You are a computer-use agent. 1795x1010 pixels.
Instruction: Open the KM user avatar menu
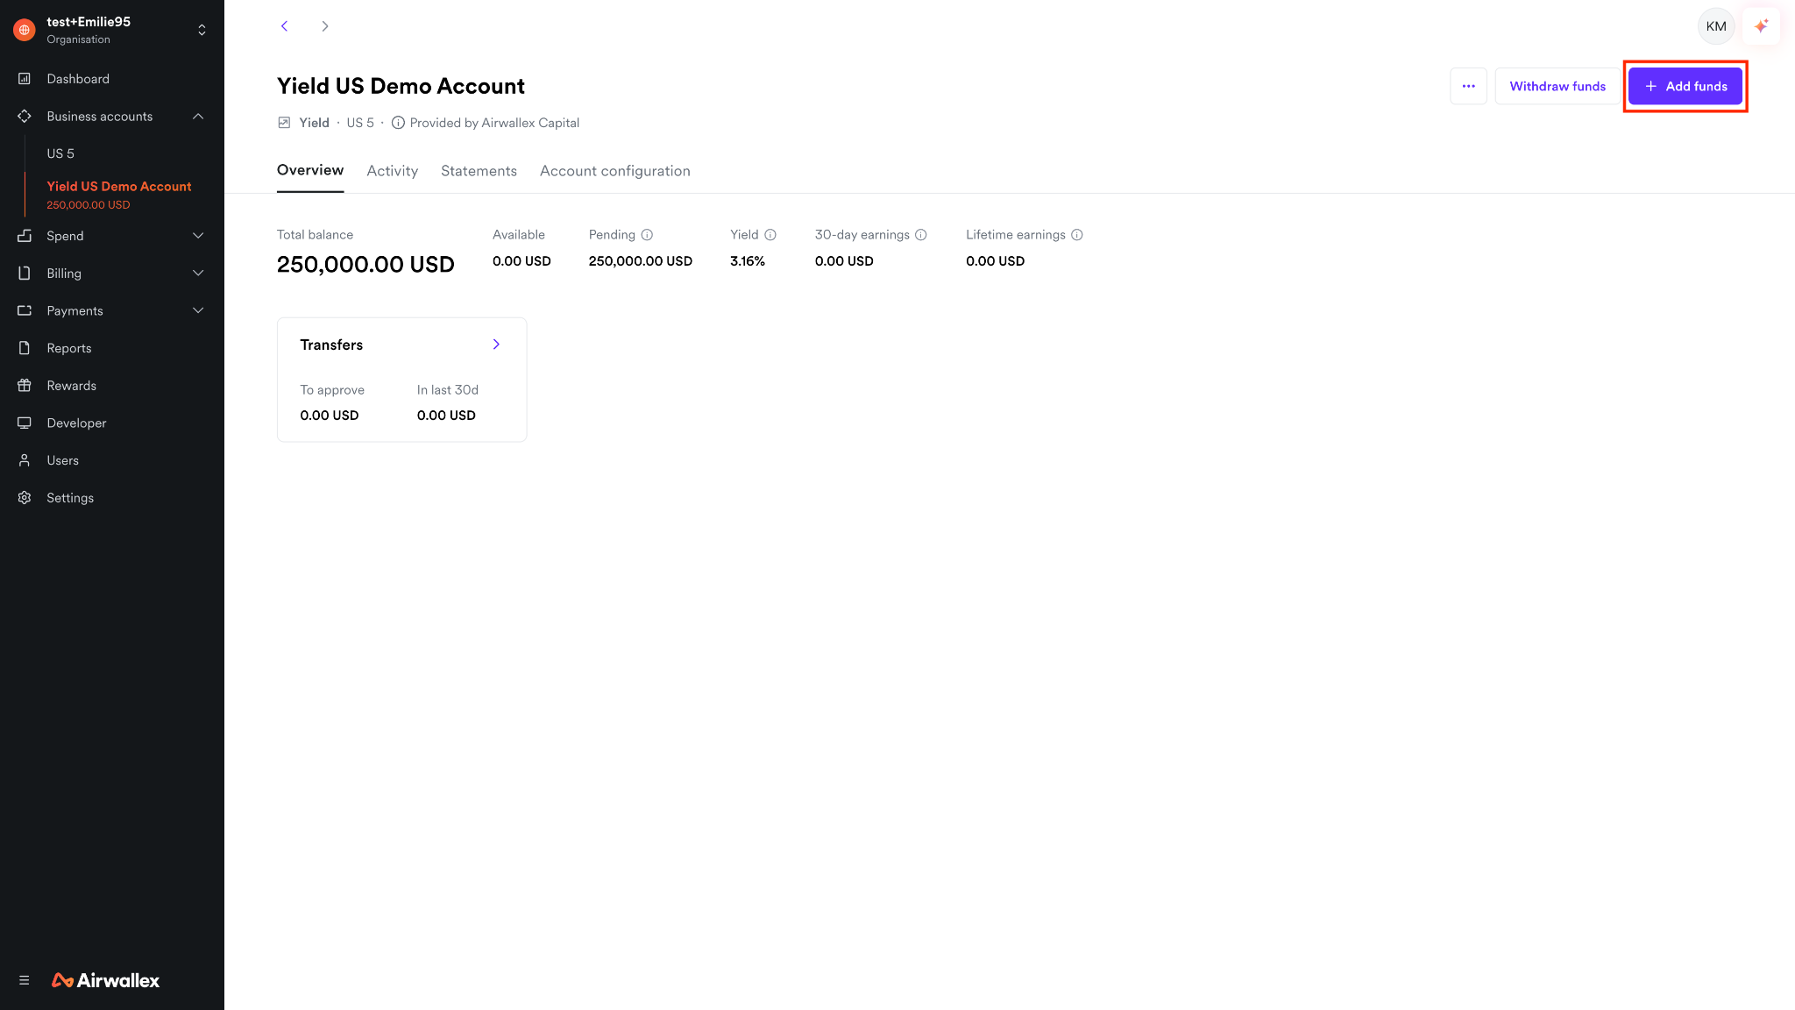point(1716,26)
